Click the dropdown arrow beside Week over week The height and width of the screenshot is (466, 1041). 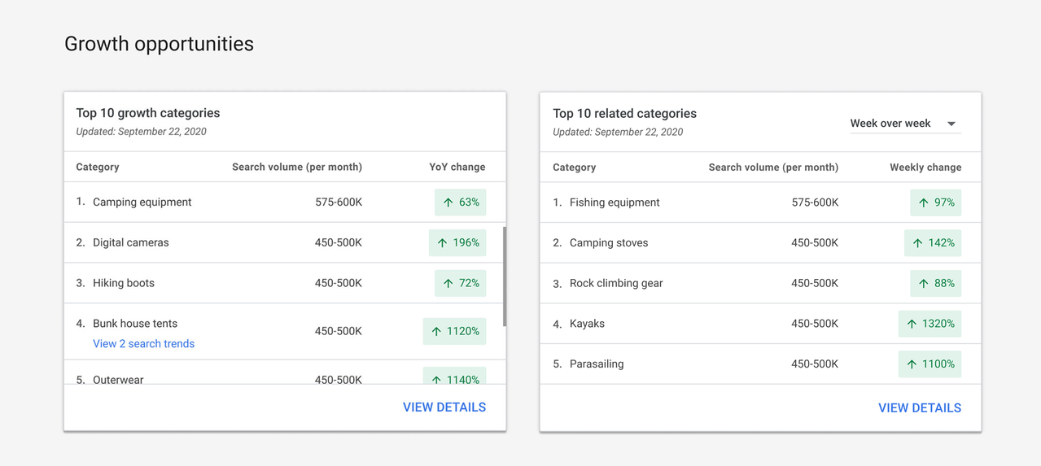(951, 124)
